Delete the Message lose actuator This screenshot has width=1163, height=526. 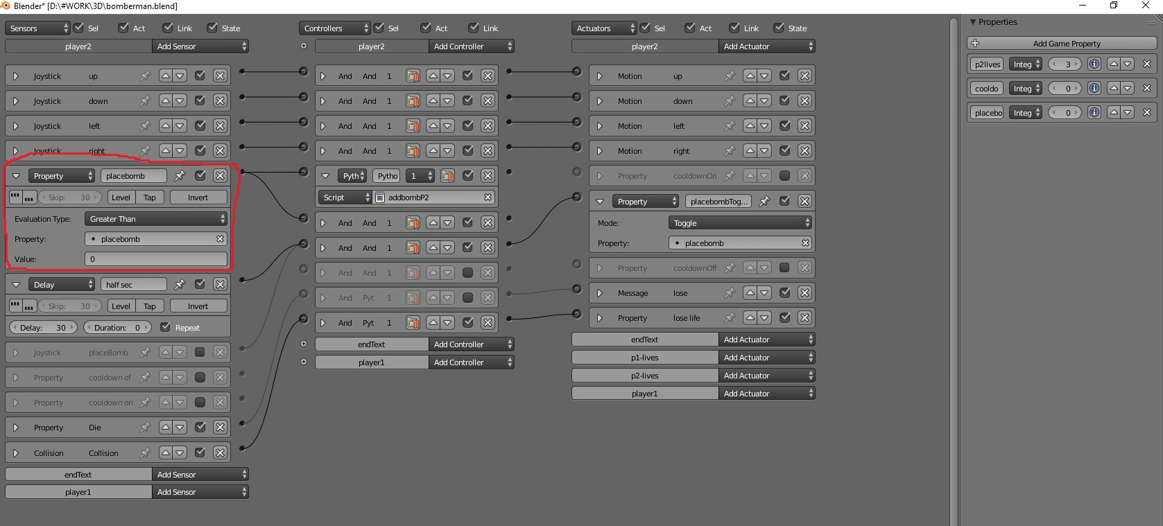[804, 293]
